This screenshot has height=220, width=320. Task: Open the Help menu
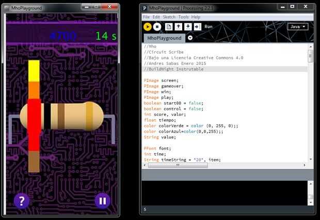[x=196, y=17]
